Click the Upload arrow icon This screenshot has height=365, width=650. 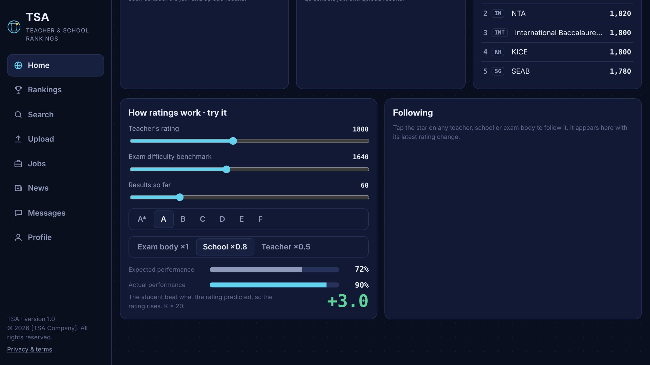tap(18, 139)
